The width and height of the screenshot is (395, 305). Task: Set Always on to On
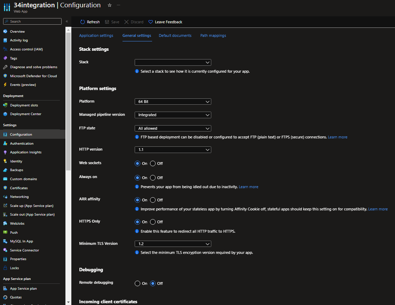pos(137,178)
